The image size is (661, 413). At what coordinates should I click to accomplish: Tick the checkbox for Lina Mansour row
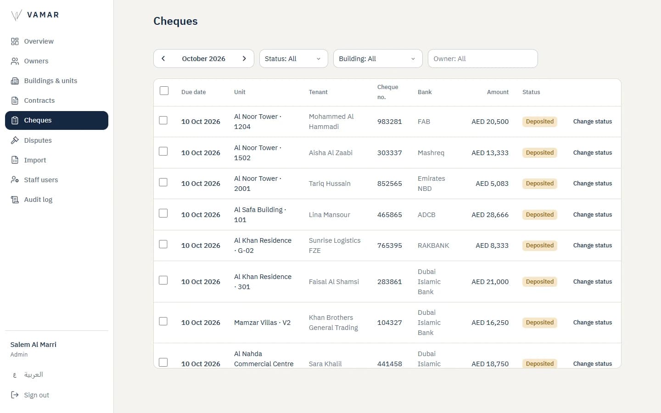point(163,213)
